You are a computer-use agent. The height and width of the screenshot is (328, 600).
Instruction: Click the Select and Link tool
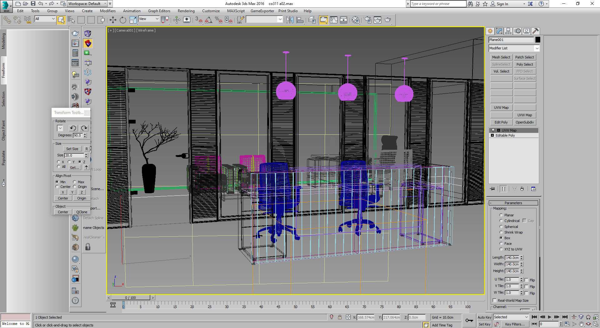click(7, 20)
